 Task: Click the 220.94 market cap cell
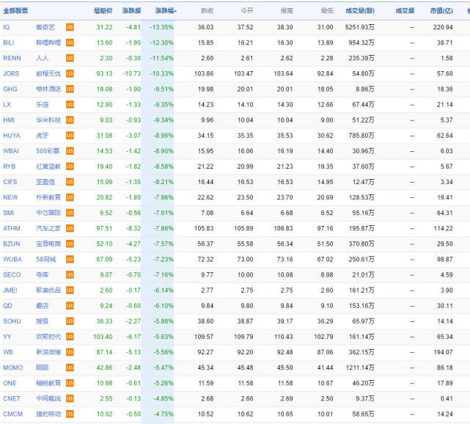pyautogui.click(x=443, y=27)
